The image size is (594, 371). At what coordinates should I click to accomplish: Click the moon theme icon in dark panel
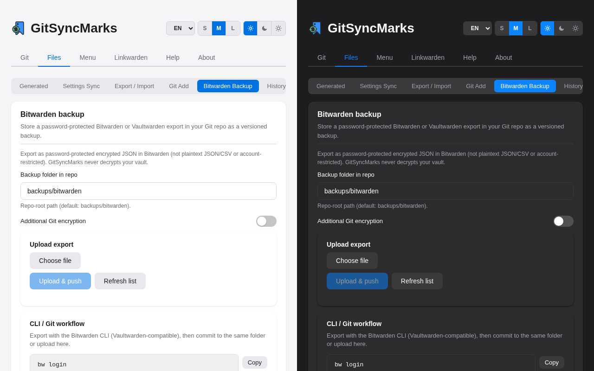point(561,28)
